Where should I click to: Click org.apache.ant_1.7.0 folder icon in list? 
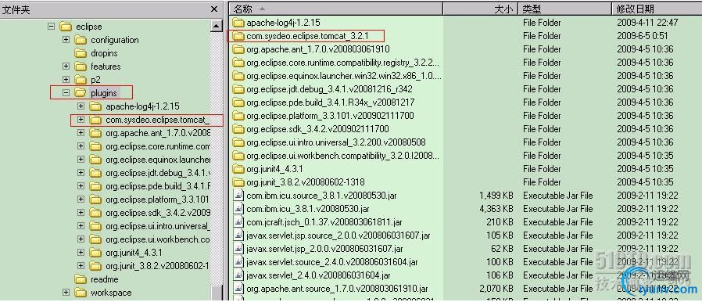[x=238, y=49]
